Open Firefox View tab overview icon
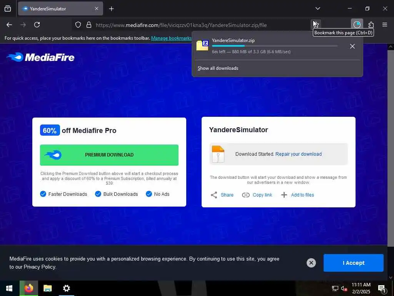This screenshot has height=296, width=394. pyautogui.click(x=8, y=8)
